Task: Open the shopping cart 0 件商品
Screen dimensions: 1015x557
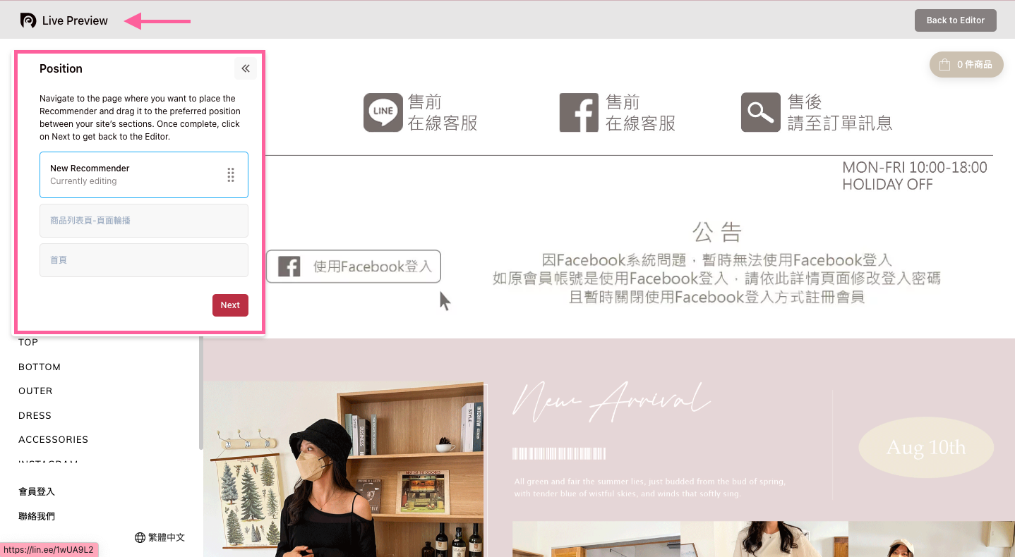Action: 966,64
